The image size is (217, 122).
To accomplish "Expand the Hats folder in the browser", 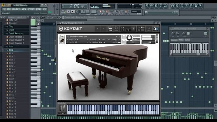I will coord(11,47).
